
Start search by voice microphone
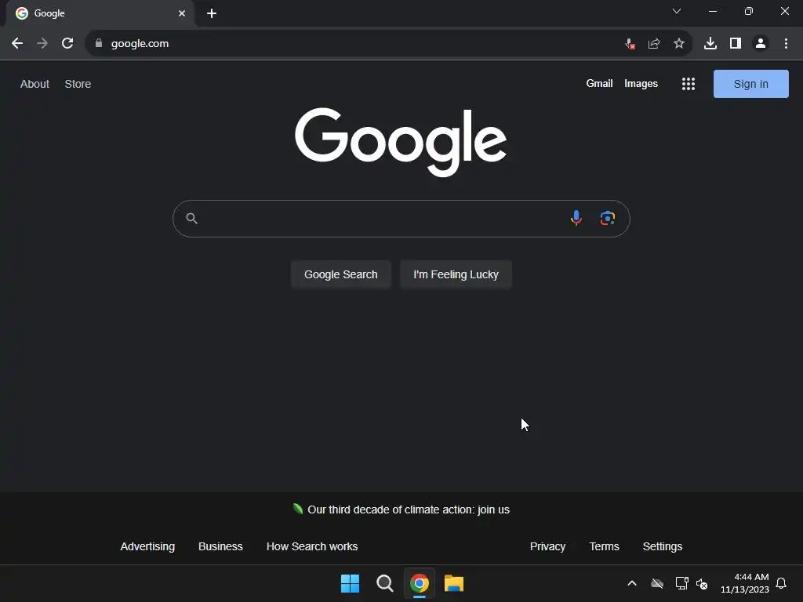pos(576,218)
